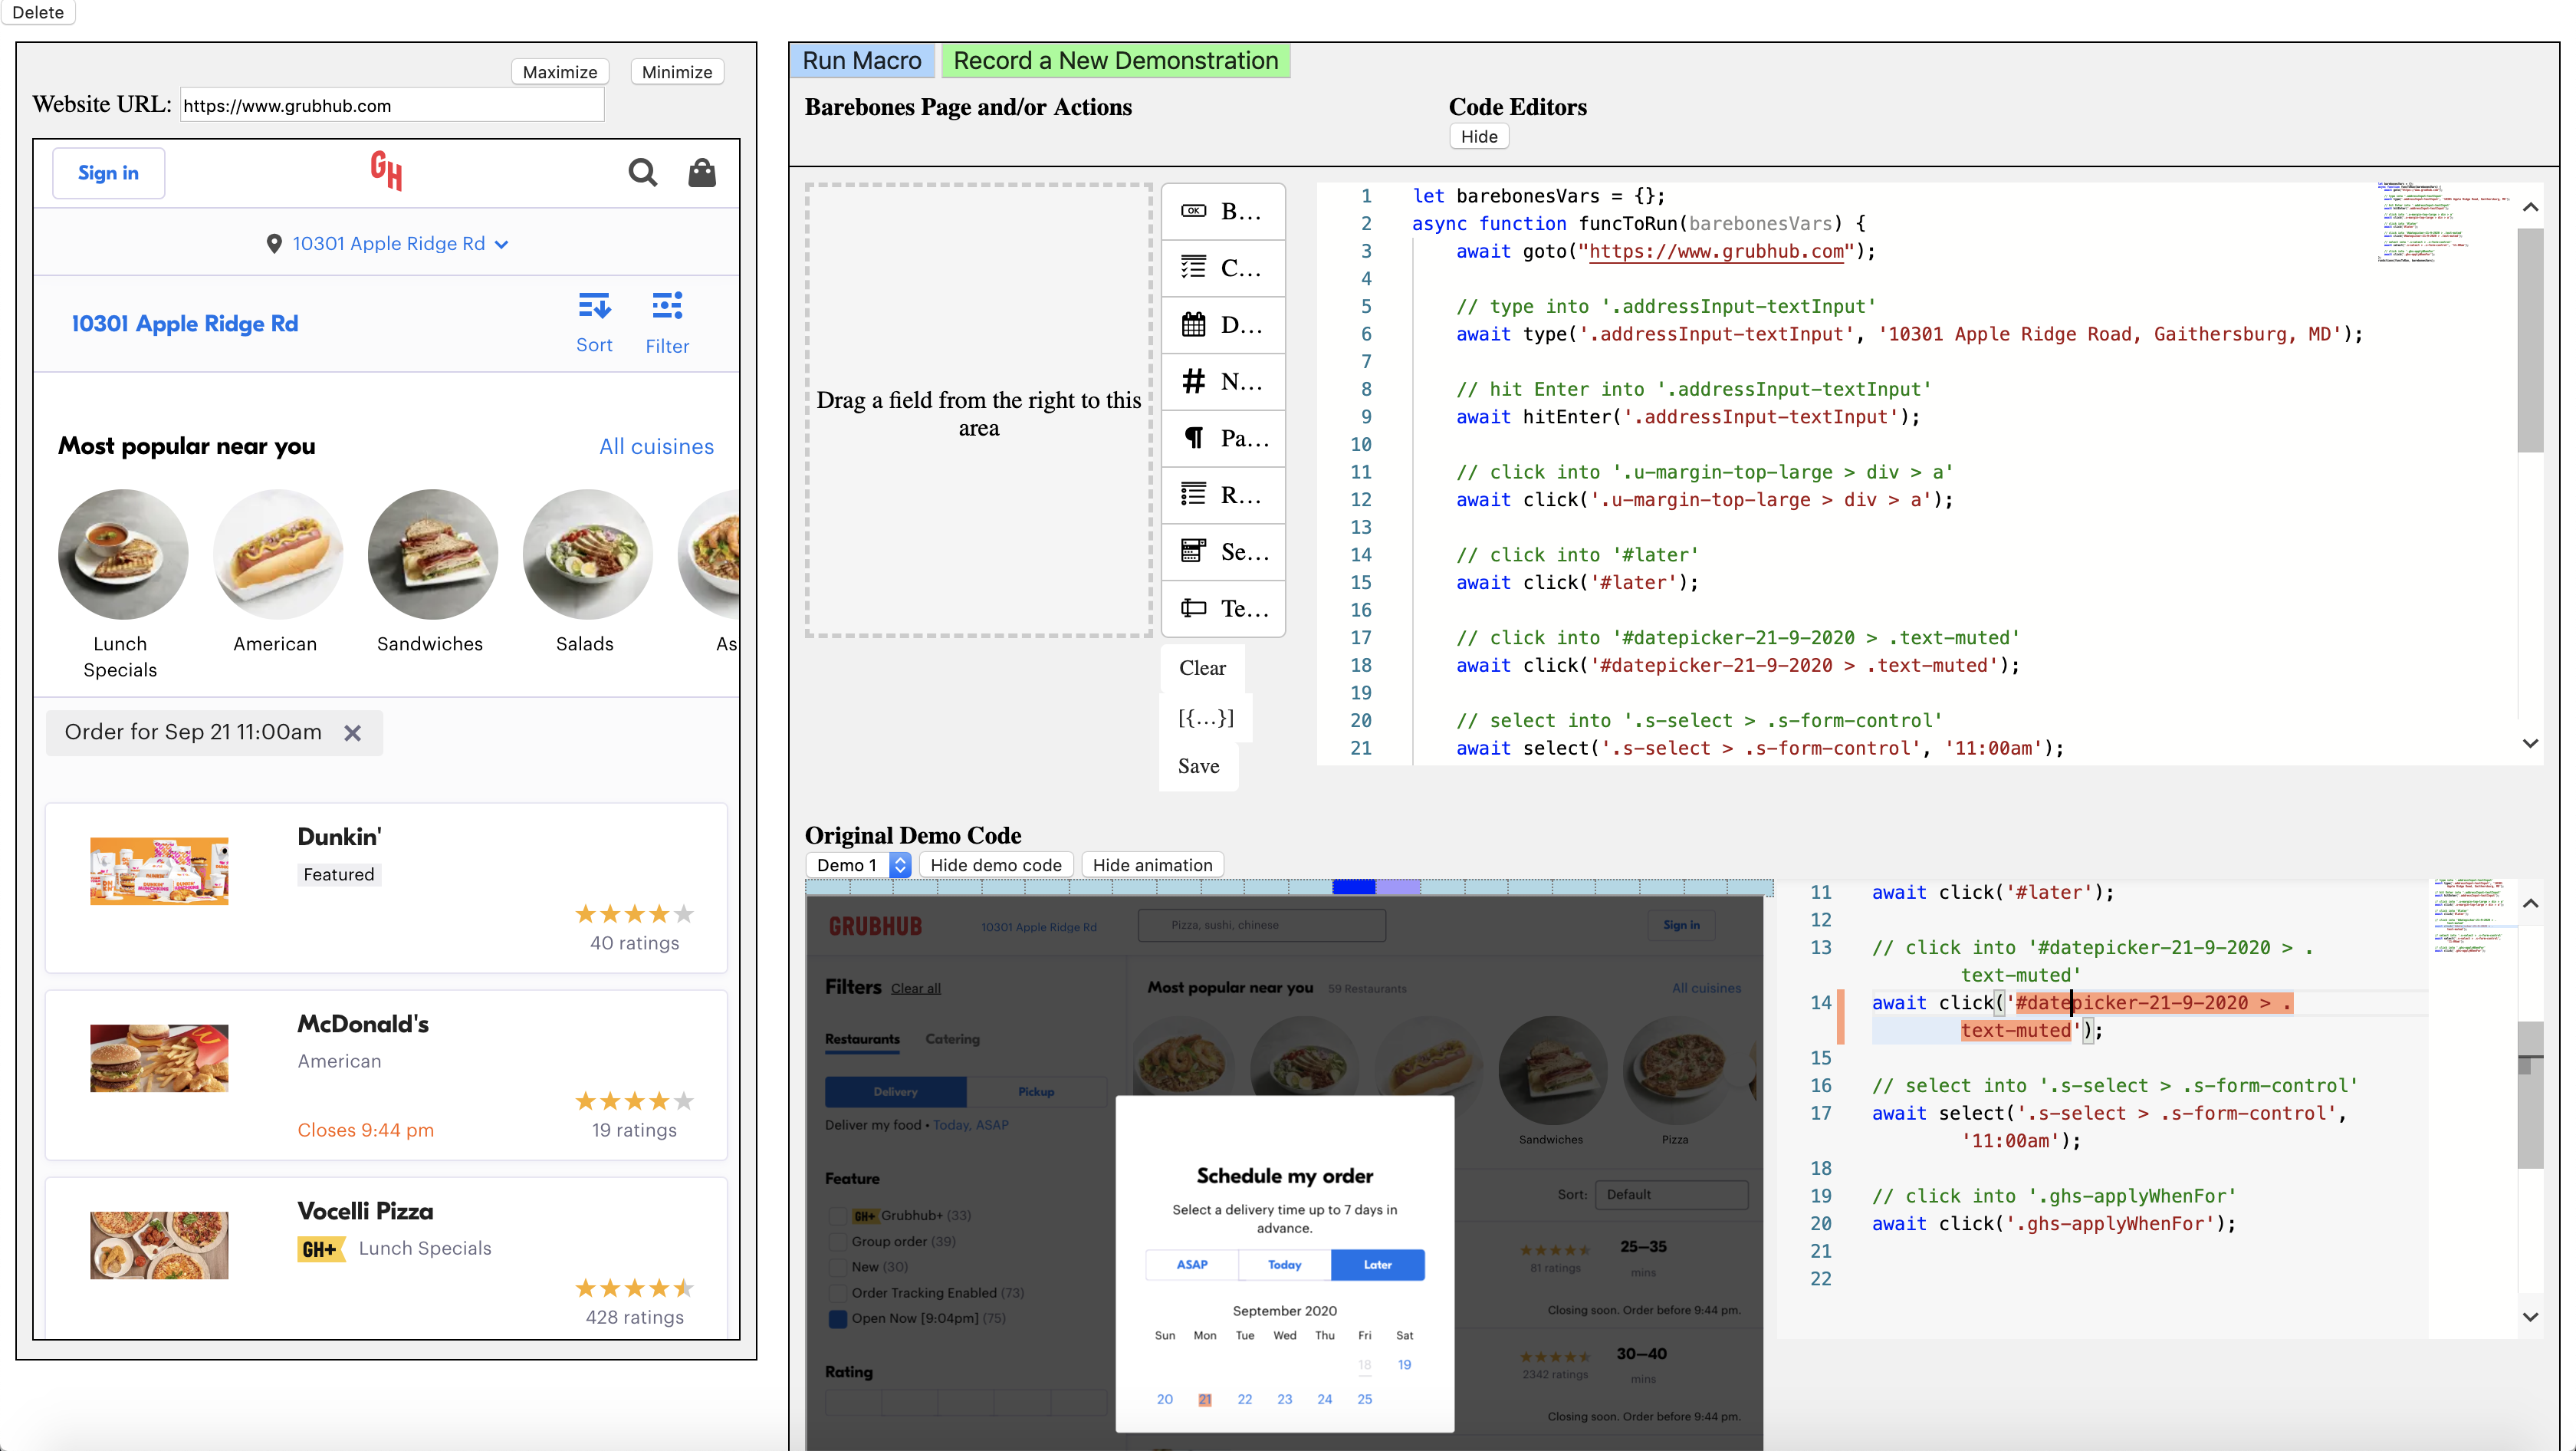Click the McDonald's restaurant photo
The width and height of the screenshot is (2576, 1451).
click(x=159, y=1058)
